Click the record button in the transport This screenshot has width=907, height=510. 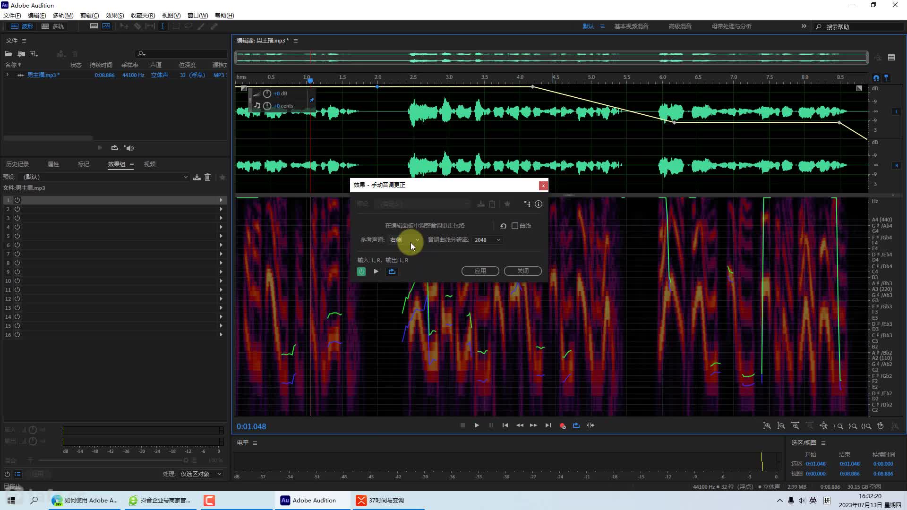pos(562,425)
